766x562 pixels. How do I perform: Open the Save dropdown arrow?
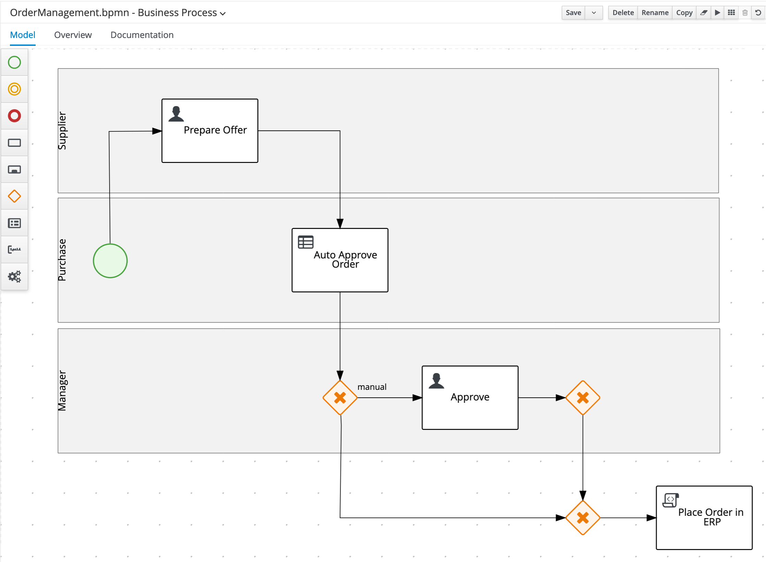click(594, 13)
